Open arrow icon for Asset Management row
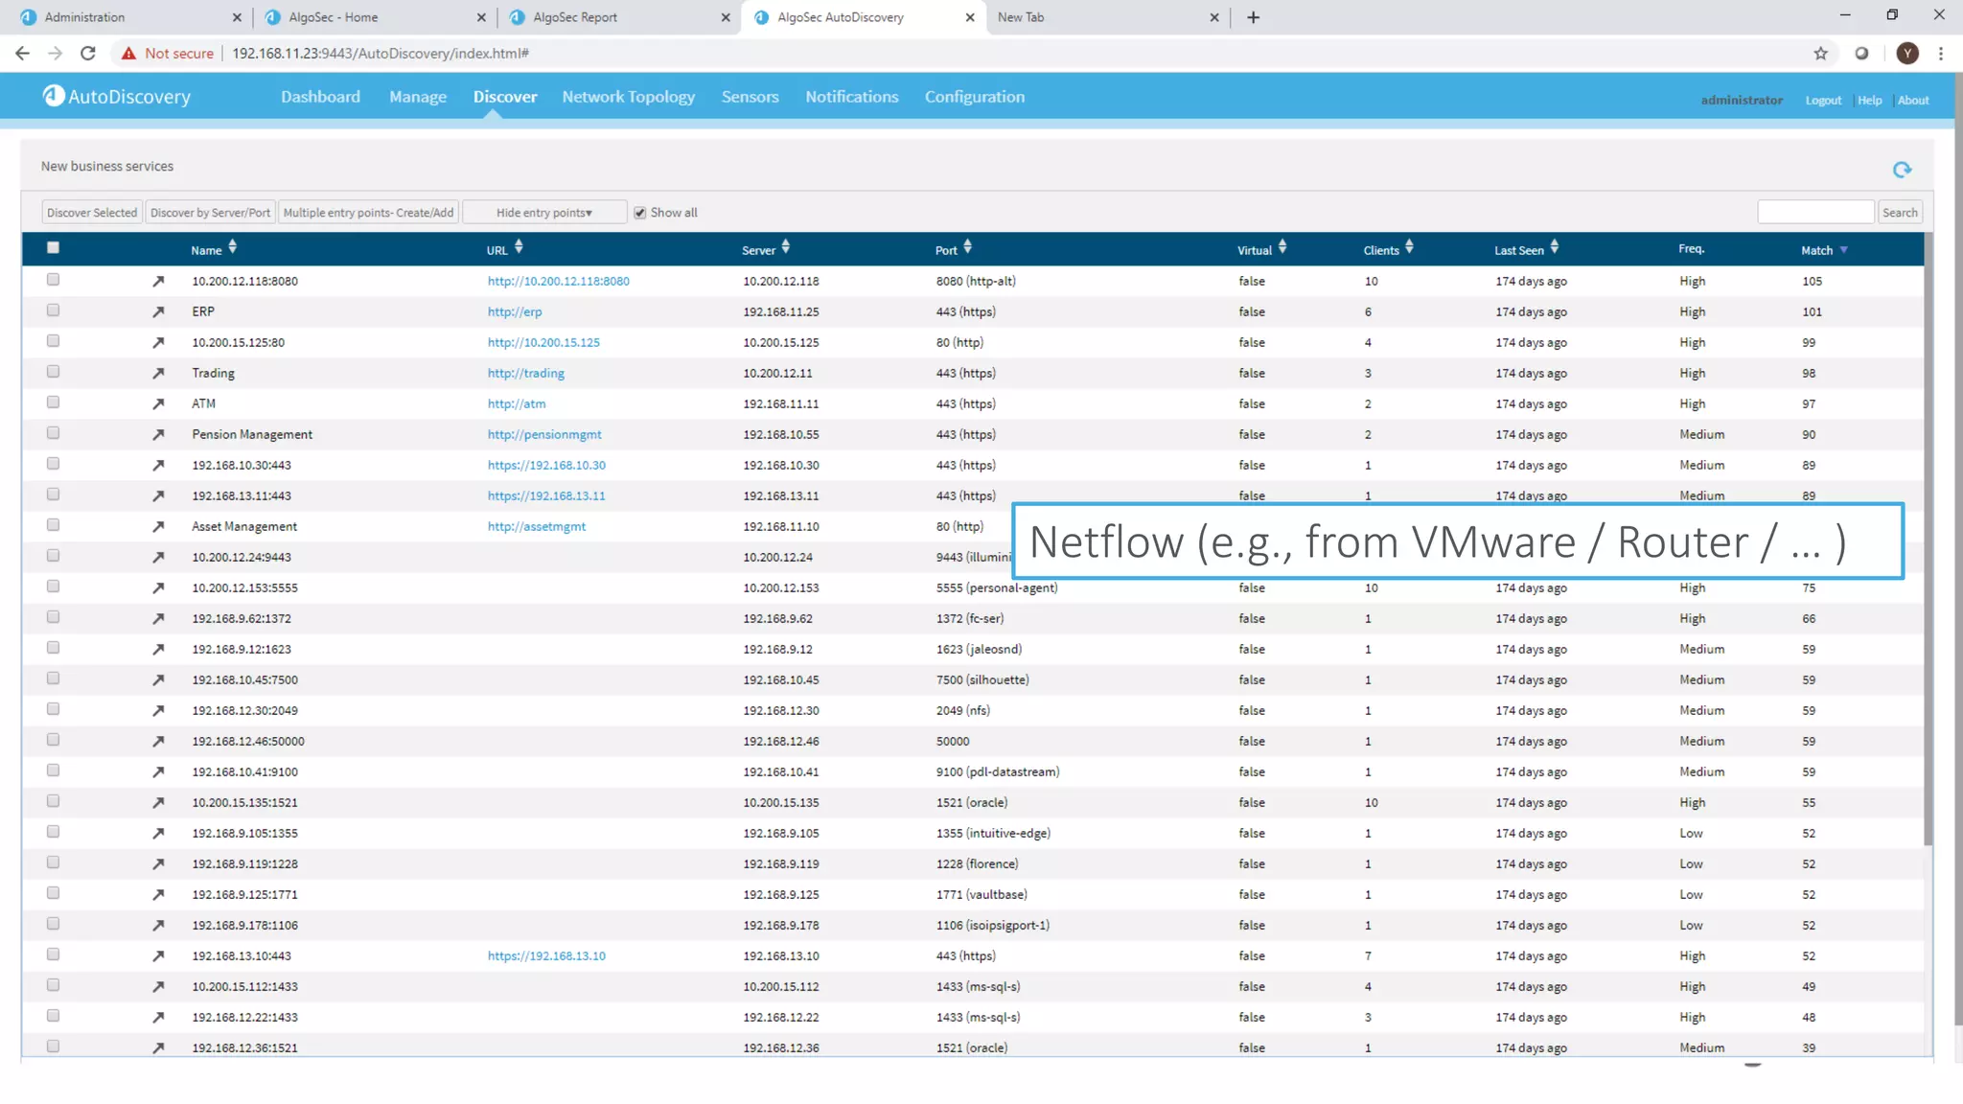 click(x=158, y=526)
